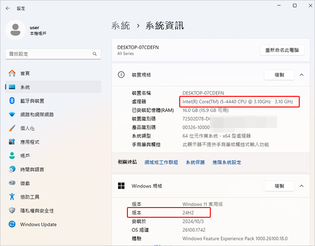Click the 64 位元作業系統 system type value
The image size is (315, 246).
point(216,136)
